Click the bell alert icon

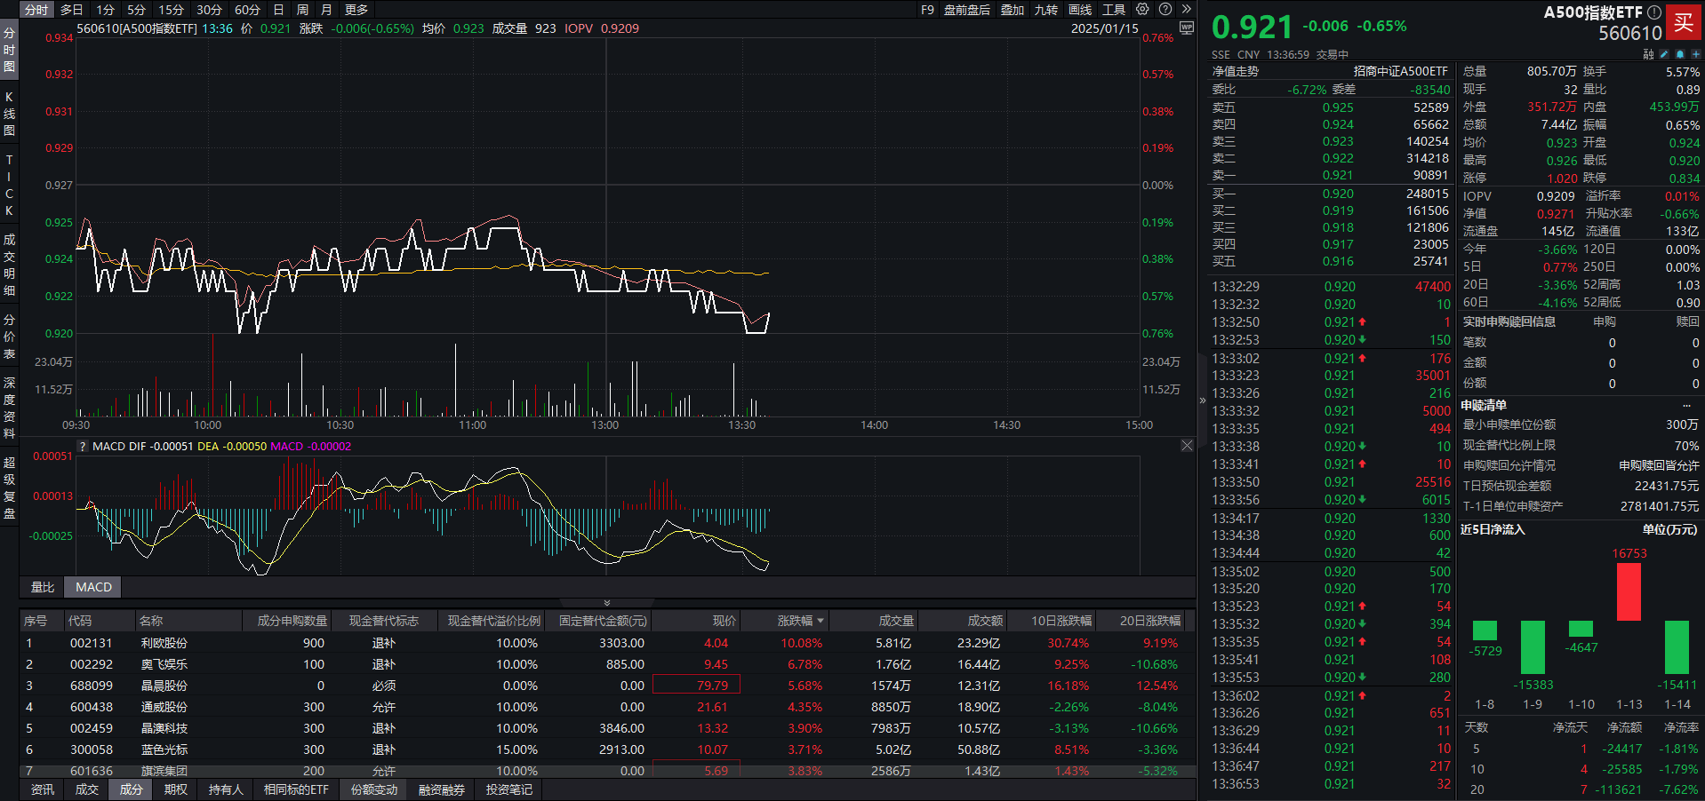1680,54
